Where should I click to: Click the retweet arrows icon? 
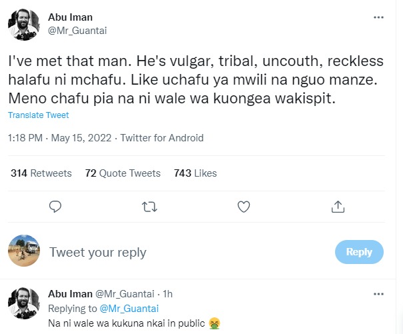point(150,207)
